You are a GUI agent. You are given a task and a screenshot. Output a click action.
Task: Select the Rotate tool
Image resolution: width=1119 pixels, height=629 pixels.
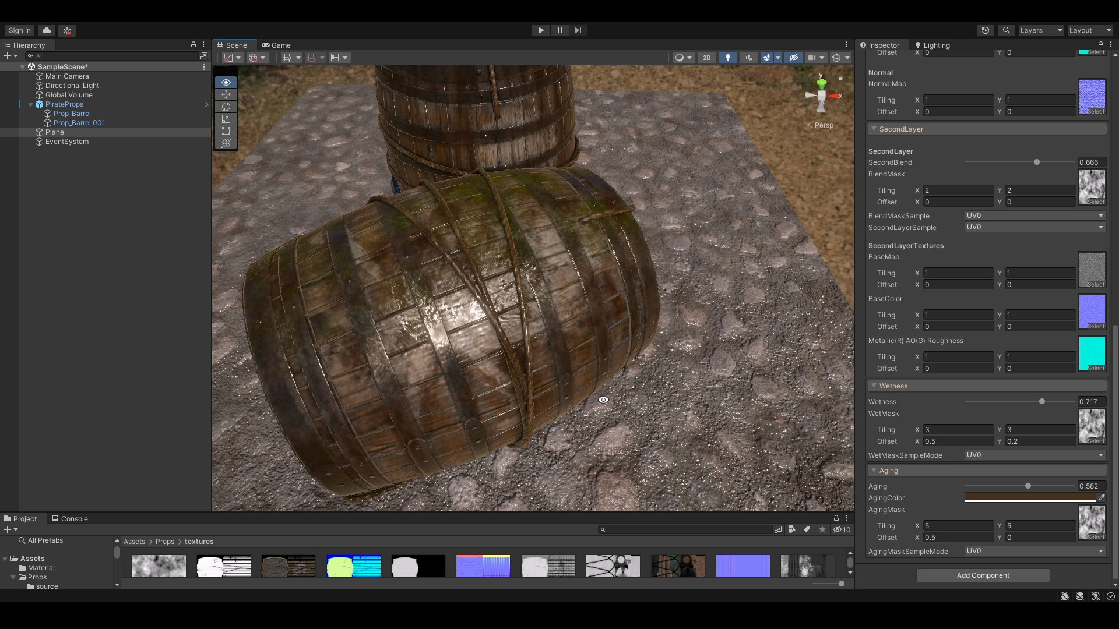pyautogui.click(x=226, y=107)
